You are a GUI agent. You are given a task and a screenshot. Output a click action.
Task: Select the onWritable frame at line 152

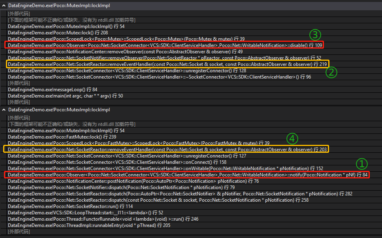click(x=119, y=169)
